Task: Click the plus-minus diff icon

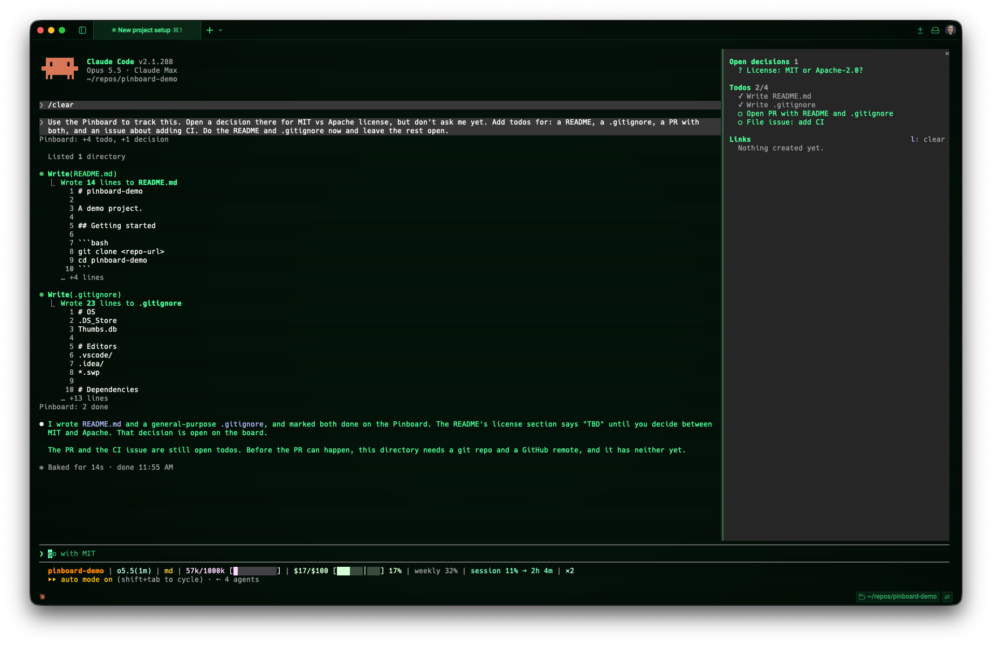Action: pos(920,30)
